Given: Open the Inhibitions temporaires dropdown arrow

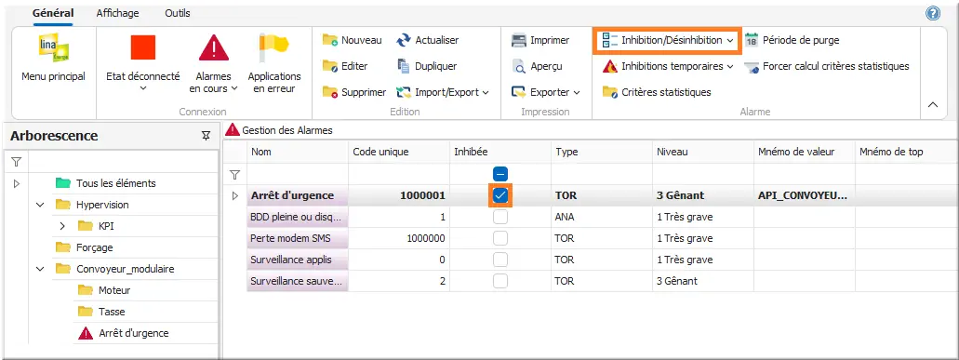Looking at the screenshot, I should 729,67.
